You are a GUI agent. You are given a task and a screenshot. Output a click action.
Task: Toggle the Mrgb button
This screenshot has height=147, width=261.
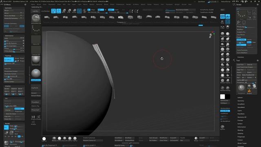click(x=93, y=10)
